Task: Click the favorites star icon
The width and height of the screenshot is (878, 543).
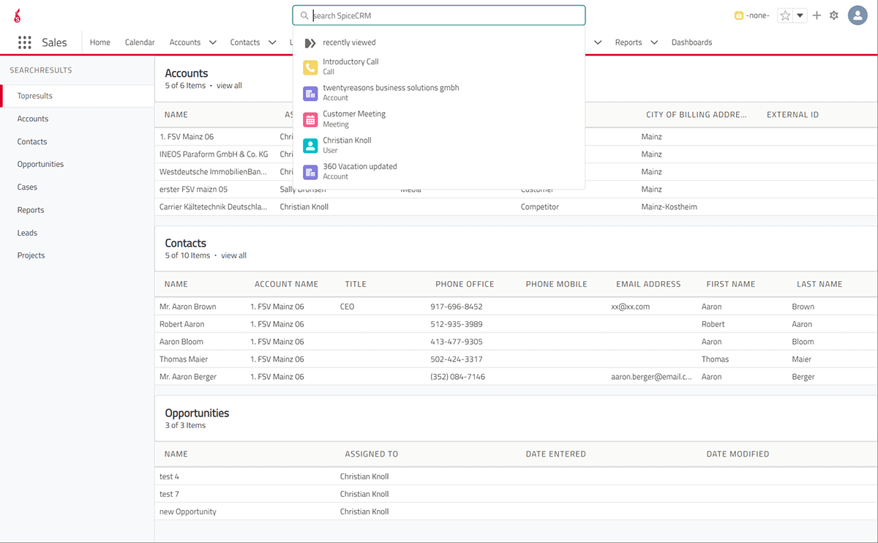Action: pos(785,15)
